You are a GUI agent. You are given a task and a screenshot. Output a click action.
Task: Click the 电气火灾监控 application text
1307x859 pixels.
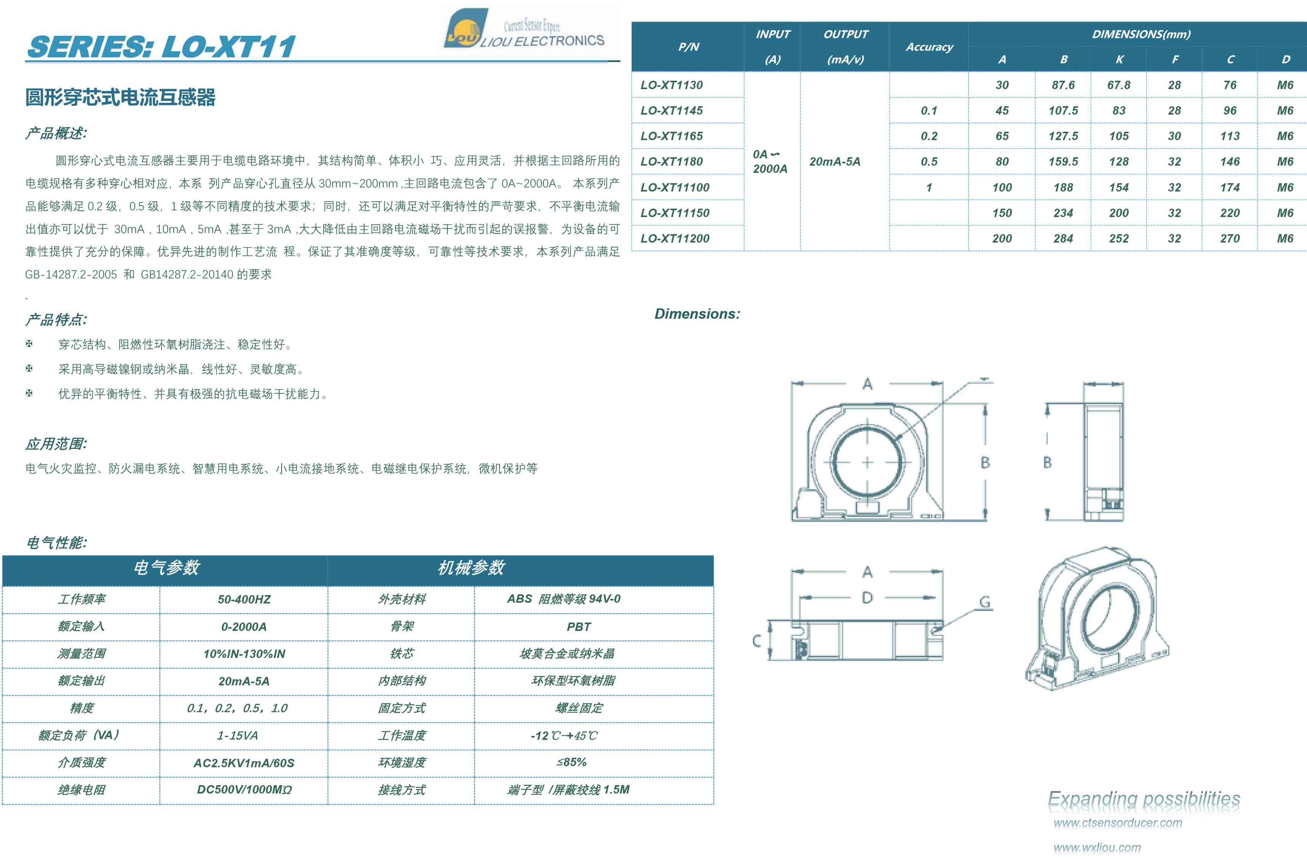(281, 469)
